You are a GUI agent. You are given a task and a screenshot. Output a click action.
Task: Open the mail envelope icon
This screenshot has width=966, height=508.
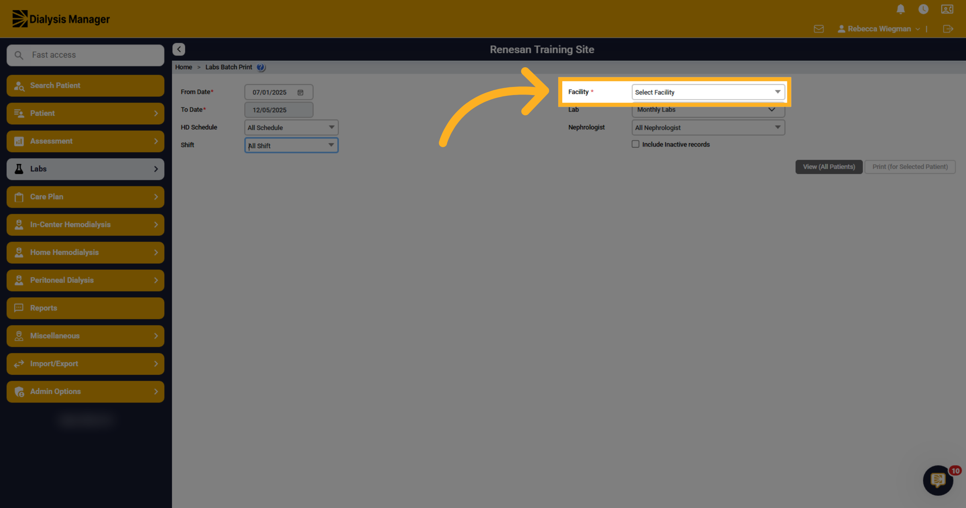point(819,29)
